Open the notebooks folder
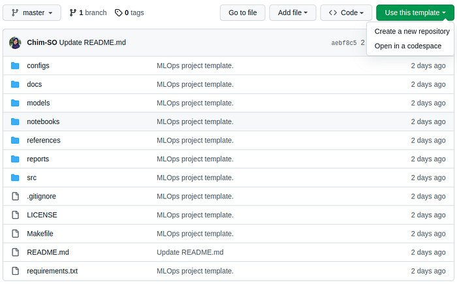This screenshot has height=284, width=457. [x=43, y=121]
